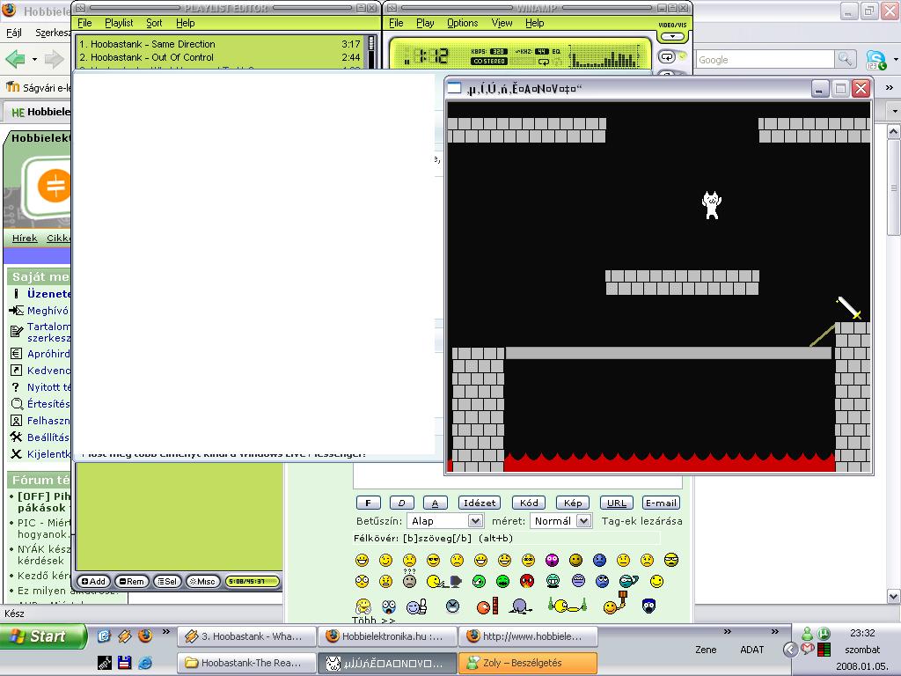Apply bold with the F button
This screenshot has height=676, width=901.
[x=369, y=503]
